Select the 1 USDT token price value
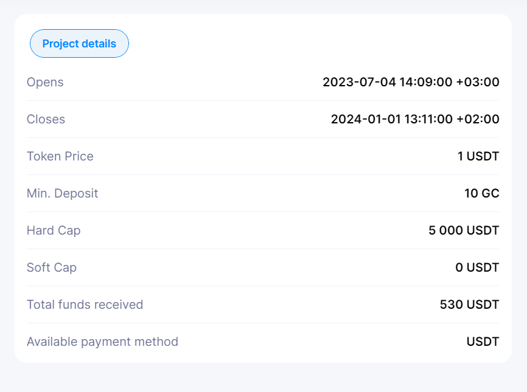 click(x=478, y=156)
